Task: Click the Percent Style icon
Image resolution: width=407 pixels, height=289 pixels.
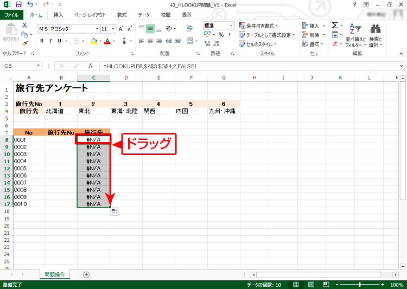Action: [x=221, y=35]
